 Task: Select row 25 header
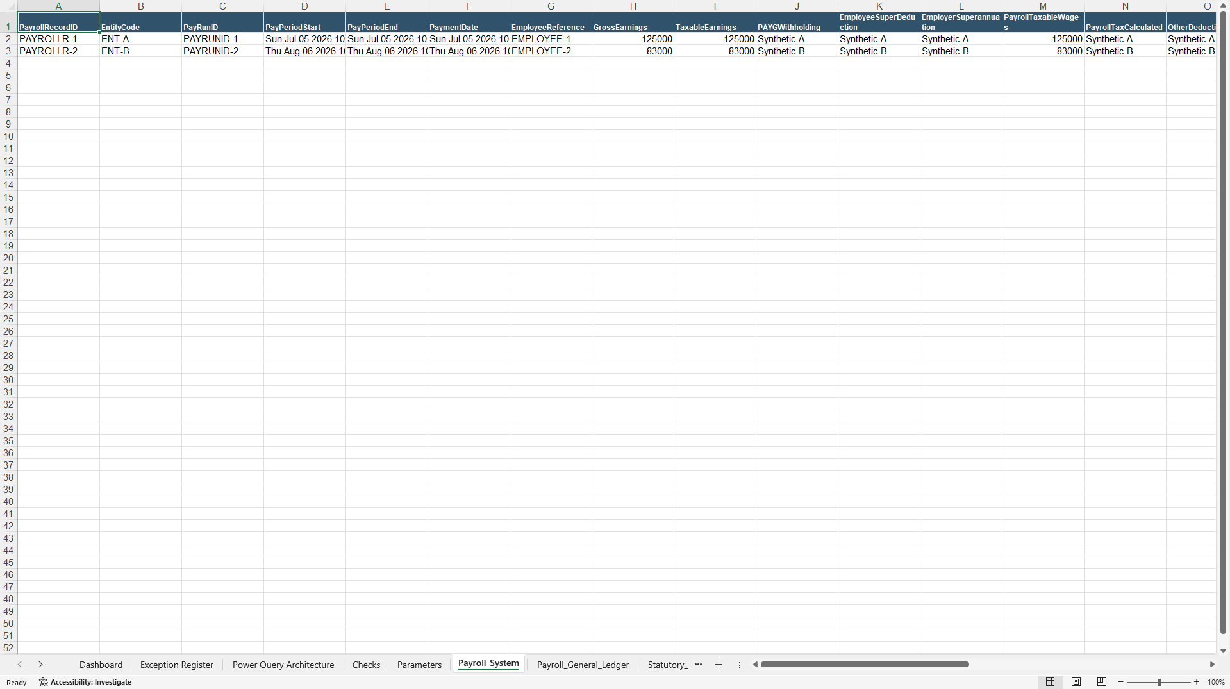(8, 319)
